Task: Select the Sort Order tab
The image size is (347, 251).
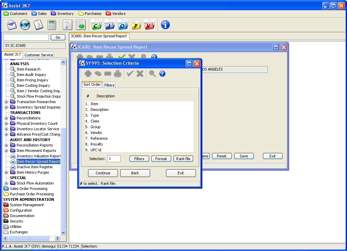Action: tap(92, 84)
